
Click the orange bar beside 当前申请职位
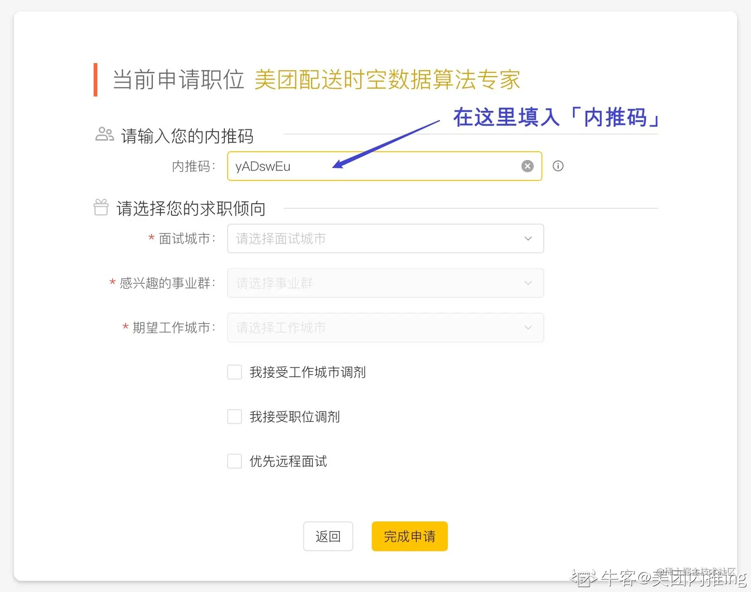tap(96, 79)
